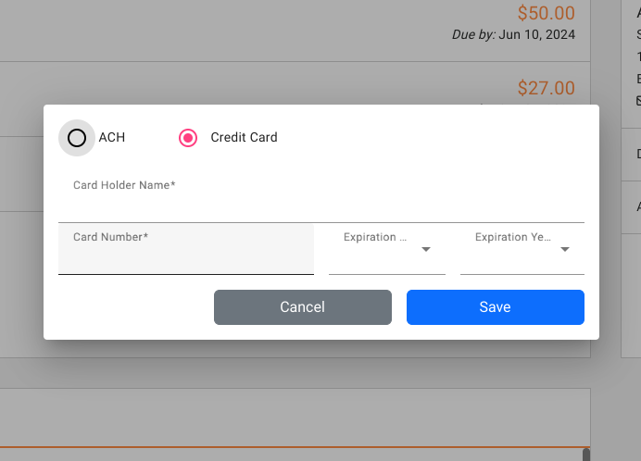Click the Jun 10, 2024 due date
This screenshot has width=641, height=461.
click(x=536, y=35)
